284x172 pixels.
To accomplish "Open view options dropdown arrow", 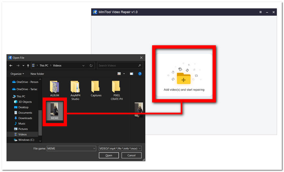I will 124,74.
